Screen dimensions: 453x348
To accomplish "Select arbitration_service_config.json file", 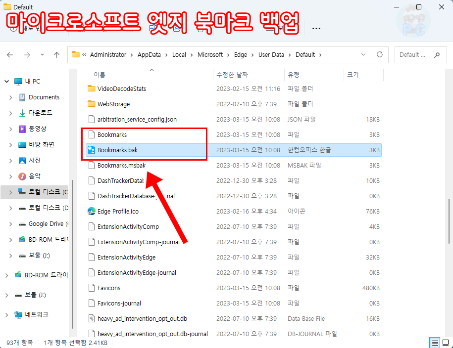I will [x=137, y=120].
